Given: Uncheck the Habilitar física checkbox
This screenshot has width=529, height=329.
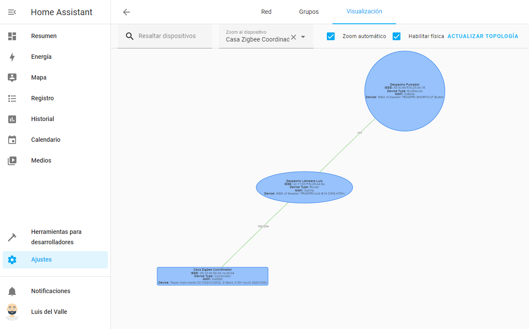Looking at the screenshot, I should point(397,36).
